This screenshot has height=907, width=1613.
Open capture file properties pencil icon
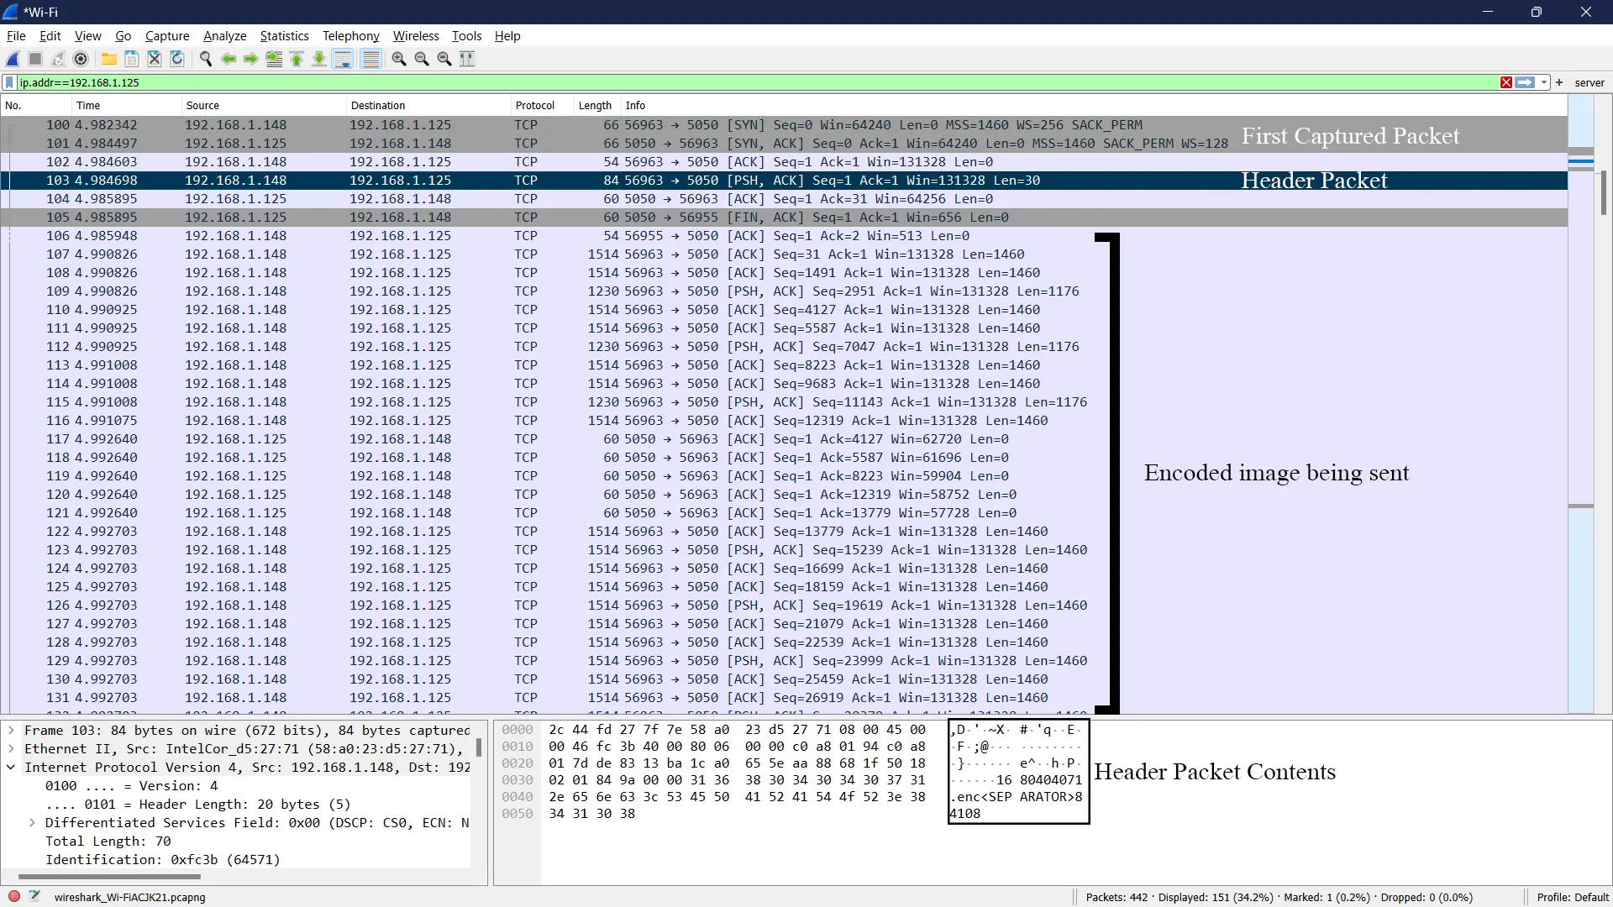(x=35, y=896)
